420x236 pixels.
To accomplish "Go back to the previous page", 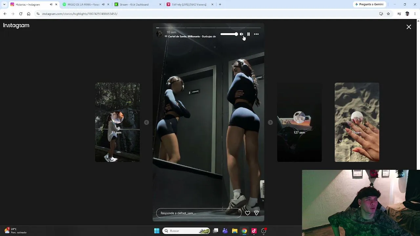I will [x=5, y=14].
